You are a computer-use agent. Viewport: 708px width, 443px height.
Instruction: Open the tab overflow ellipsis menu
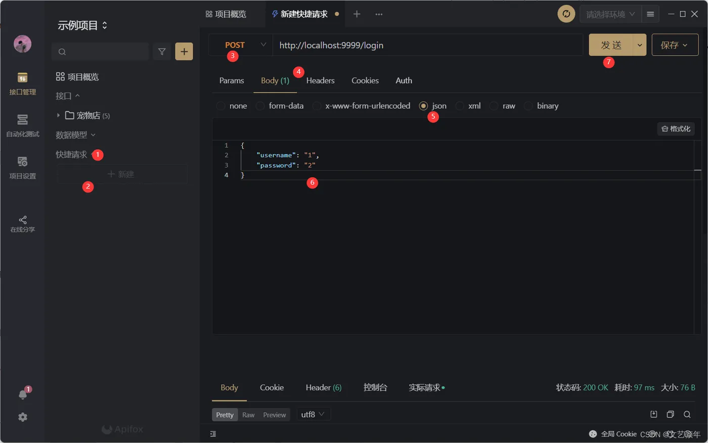[x=379, y=14]
